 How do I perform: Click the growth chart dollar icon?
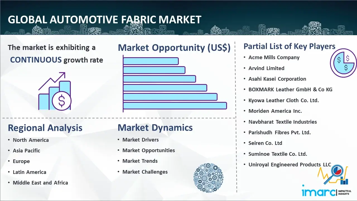(x=55, y=92)
